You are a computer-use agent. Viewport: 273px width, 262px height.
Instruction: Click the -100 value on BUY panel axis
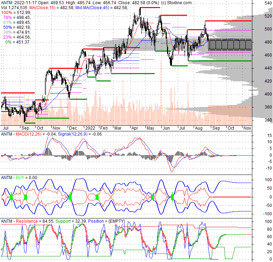268,214
